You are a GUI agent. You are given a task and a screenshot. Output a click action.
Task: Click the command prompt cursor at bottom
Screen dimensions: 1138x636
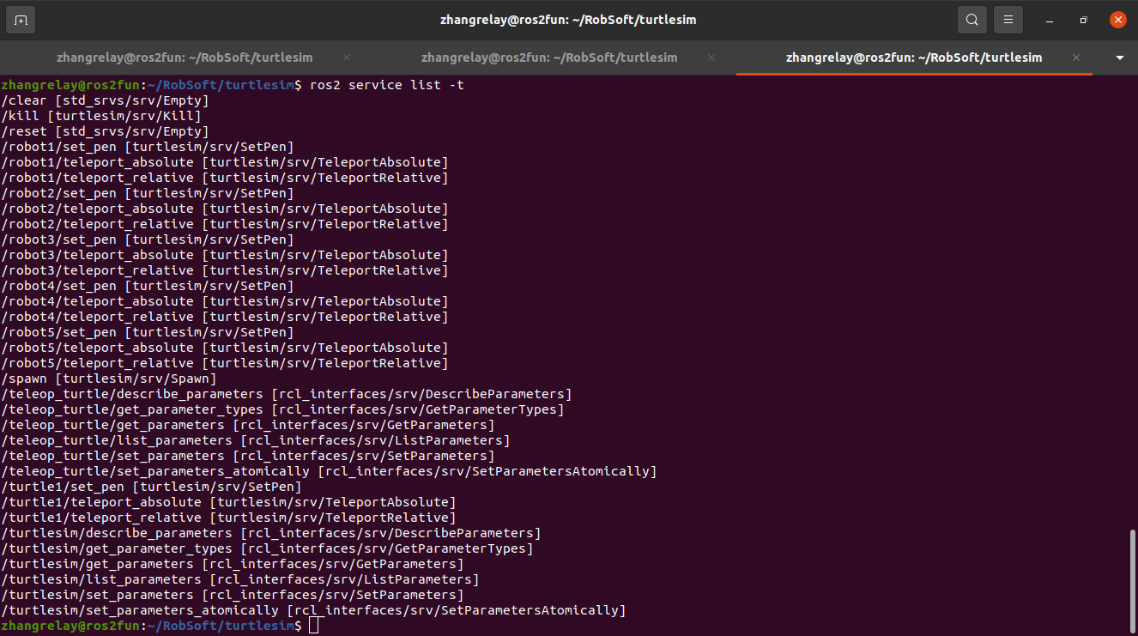(x=314, y=627)
